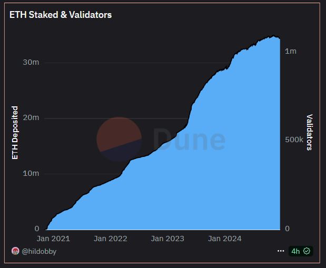Screen dimensions: 326x268
Task: Click the Dune watermark text
Action: (x=190, y=140)
